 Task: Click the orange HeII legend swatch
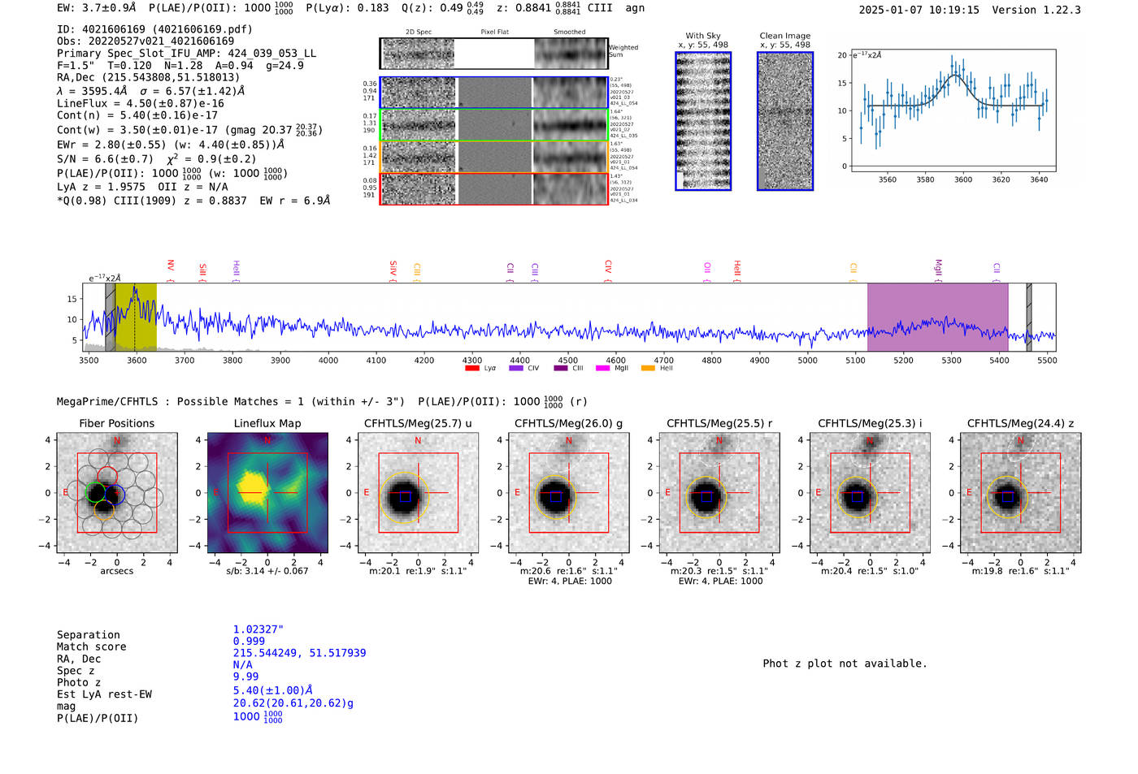648,368
